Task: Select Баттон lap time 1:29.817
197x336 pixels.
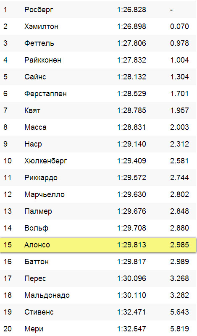Action: (x=131, y=262)
